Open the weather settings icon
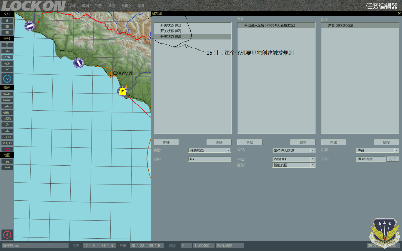Screen dimensions: 402x251 [x=7, y=51]
